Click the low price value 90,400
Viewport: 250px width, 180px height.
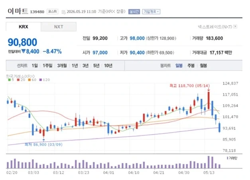point(137,53)
